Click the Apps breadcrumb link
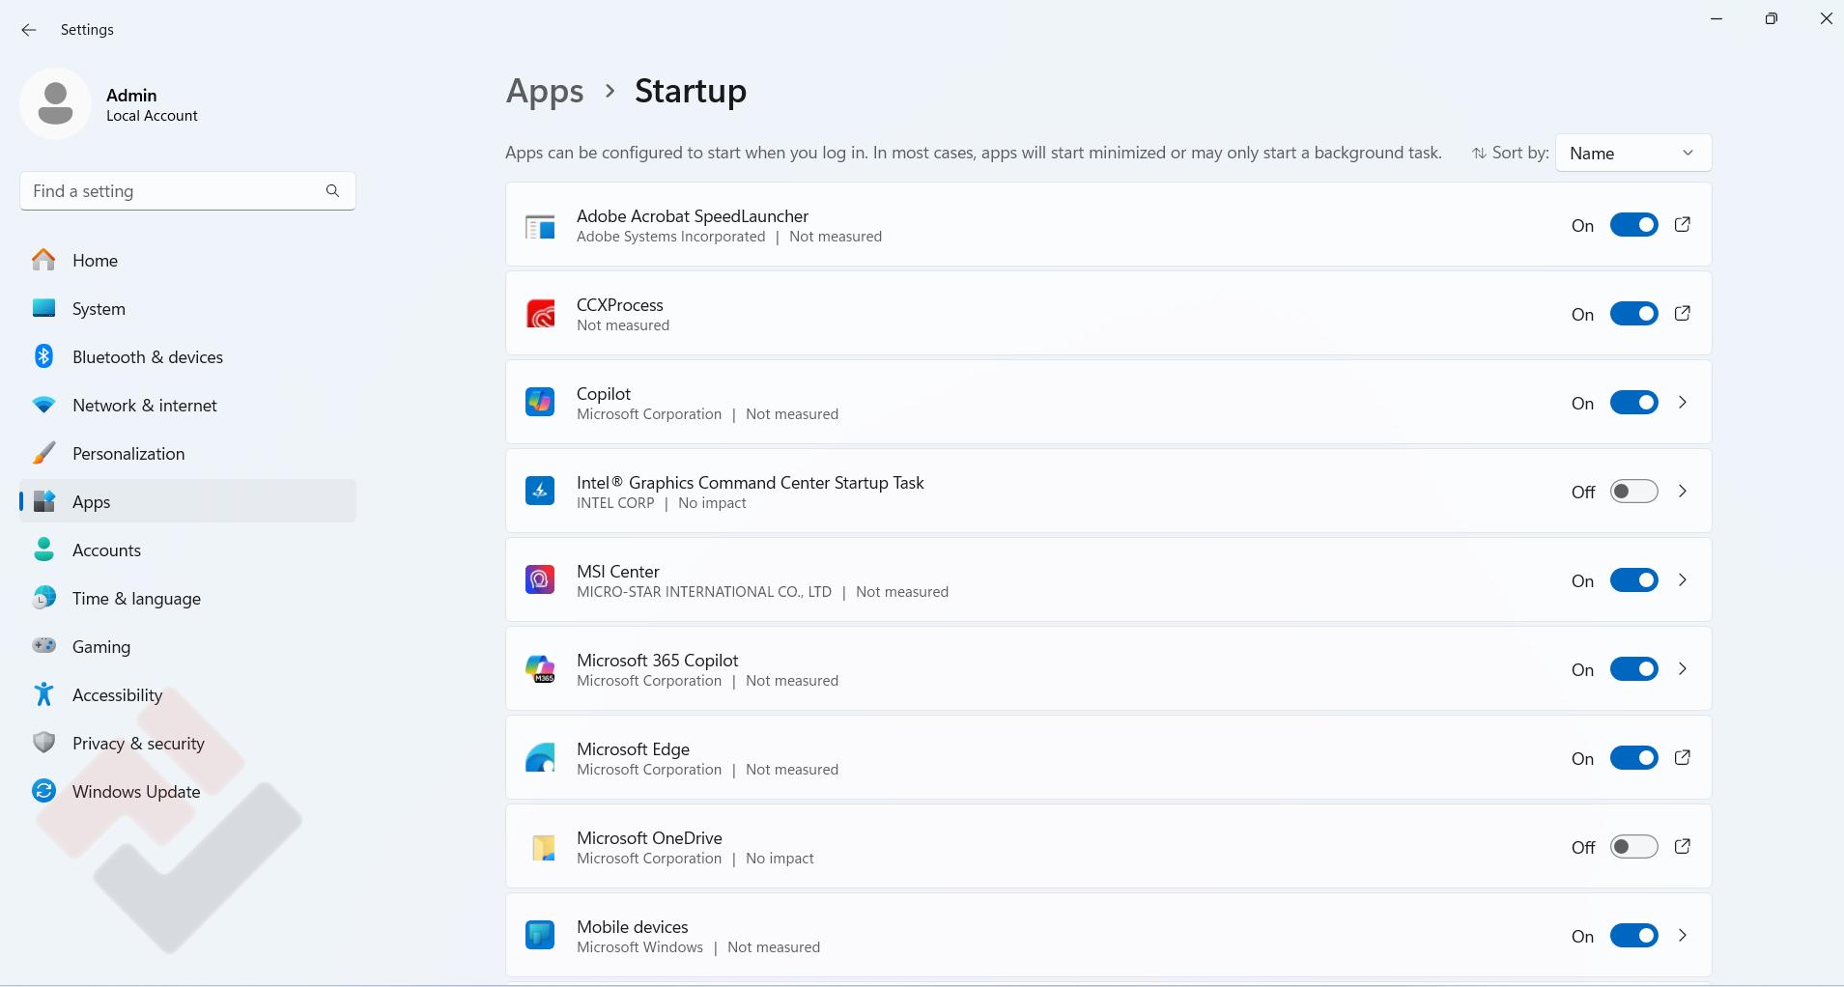 (545, 92)
